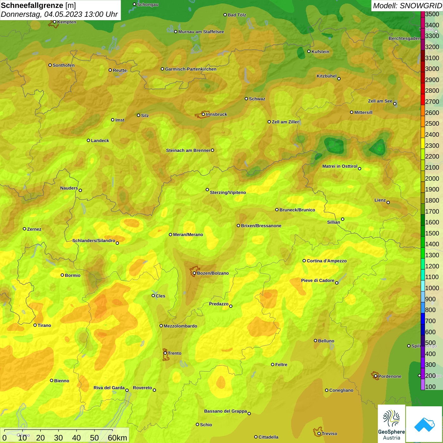Screen dimensions: 443x443
Task: Click the Matrei in Osttirol label
Action: [340, 166]
